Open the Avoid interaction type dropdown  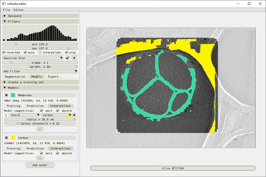(x=25, y=115)
